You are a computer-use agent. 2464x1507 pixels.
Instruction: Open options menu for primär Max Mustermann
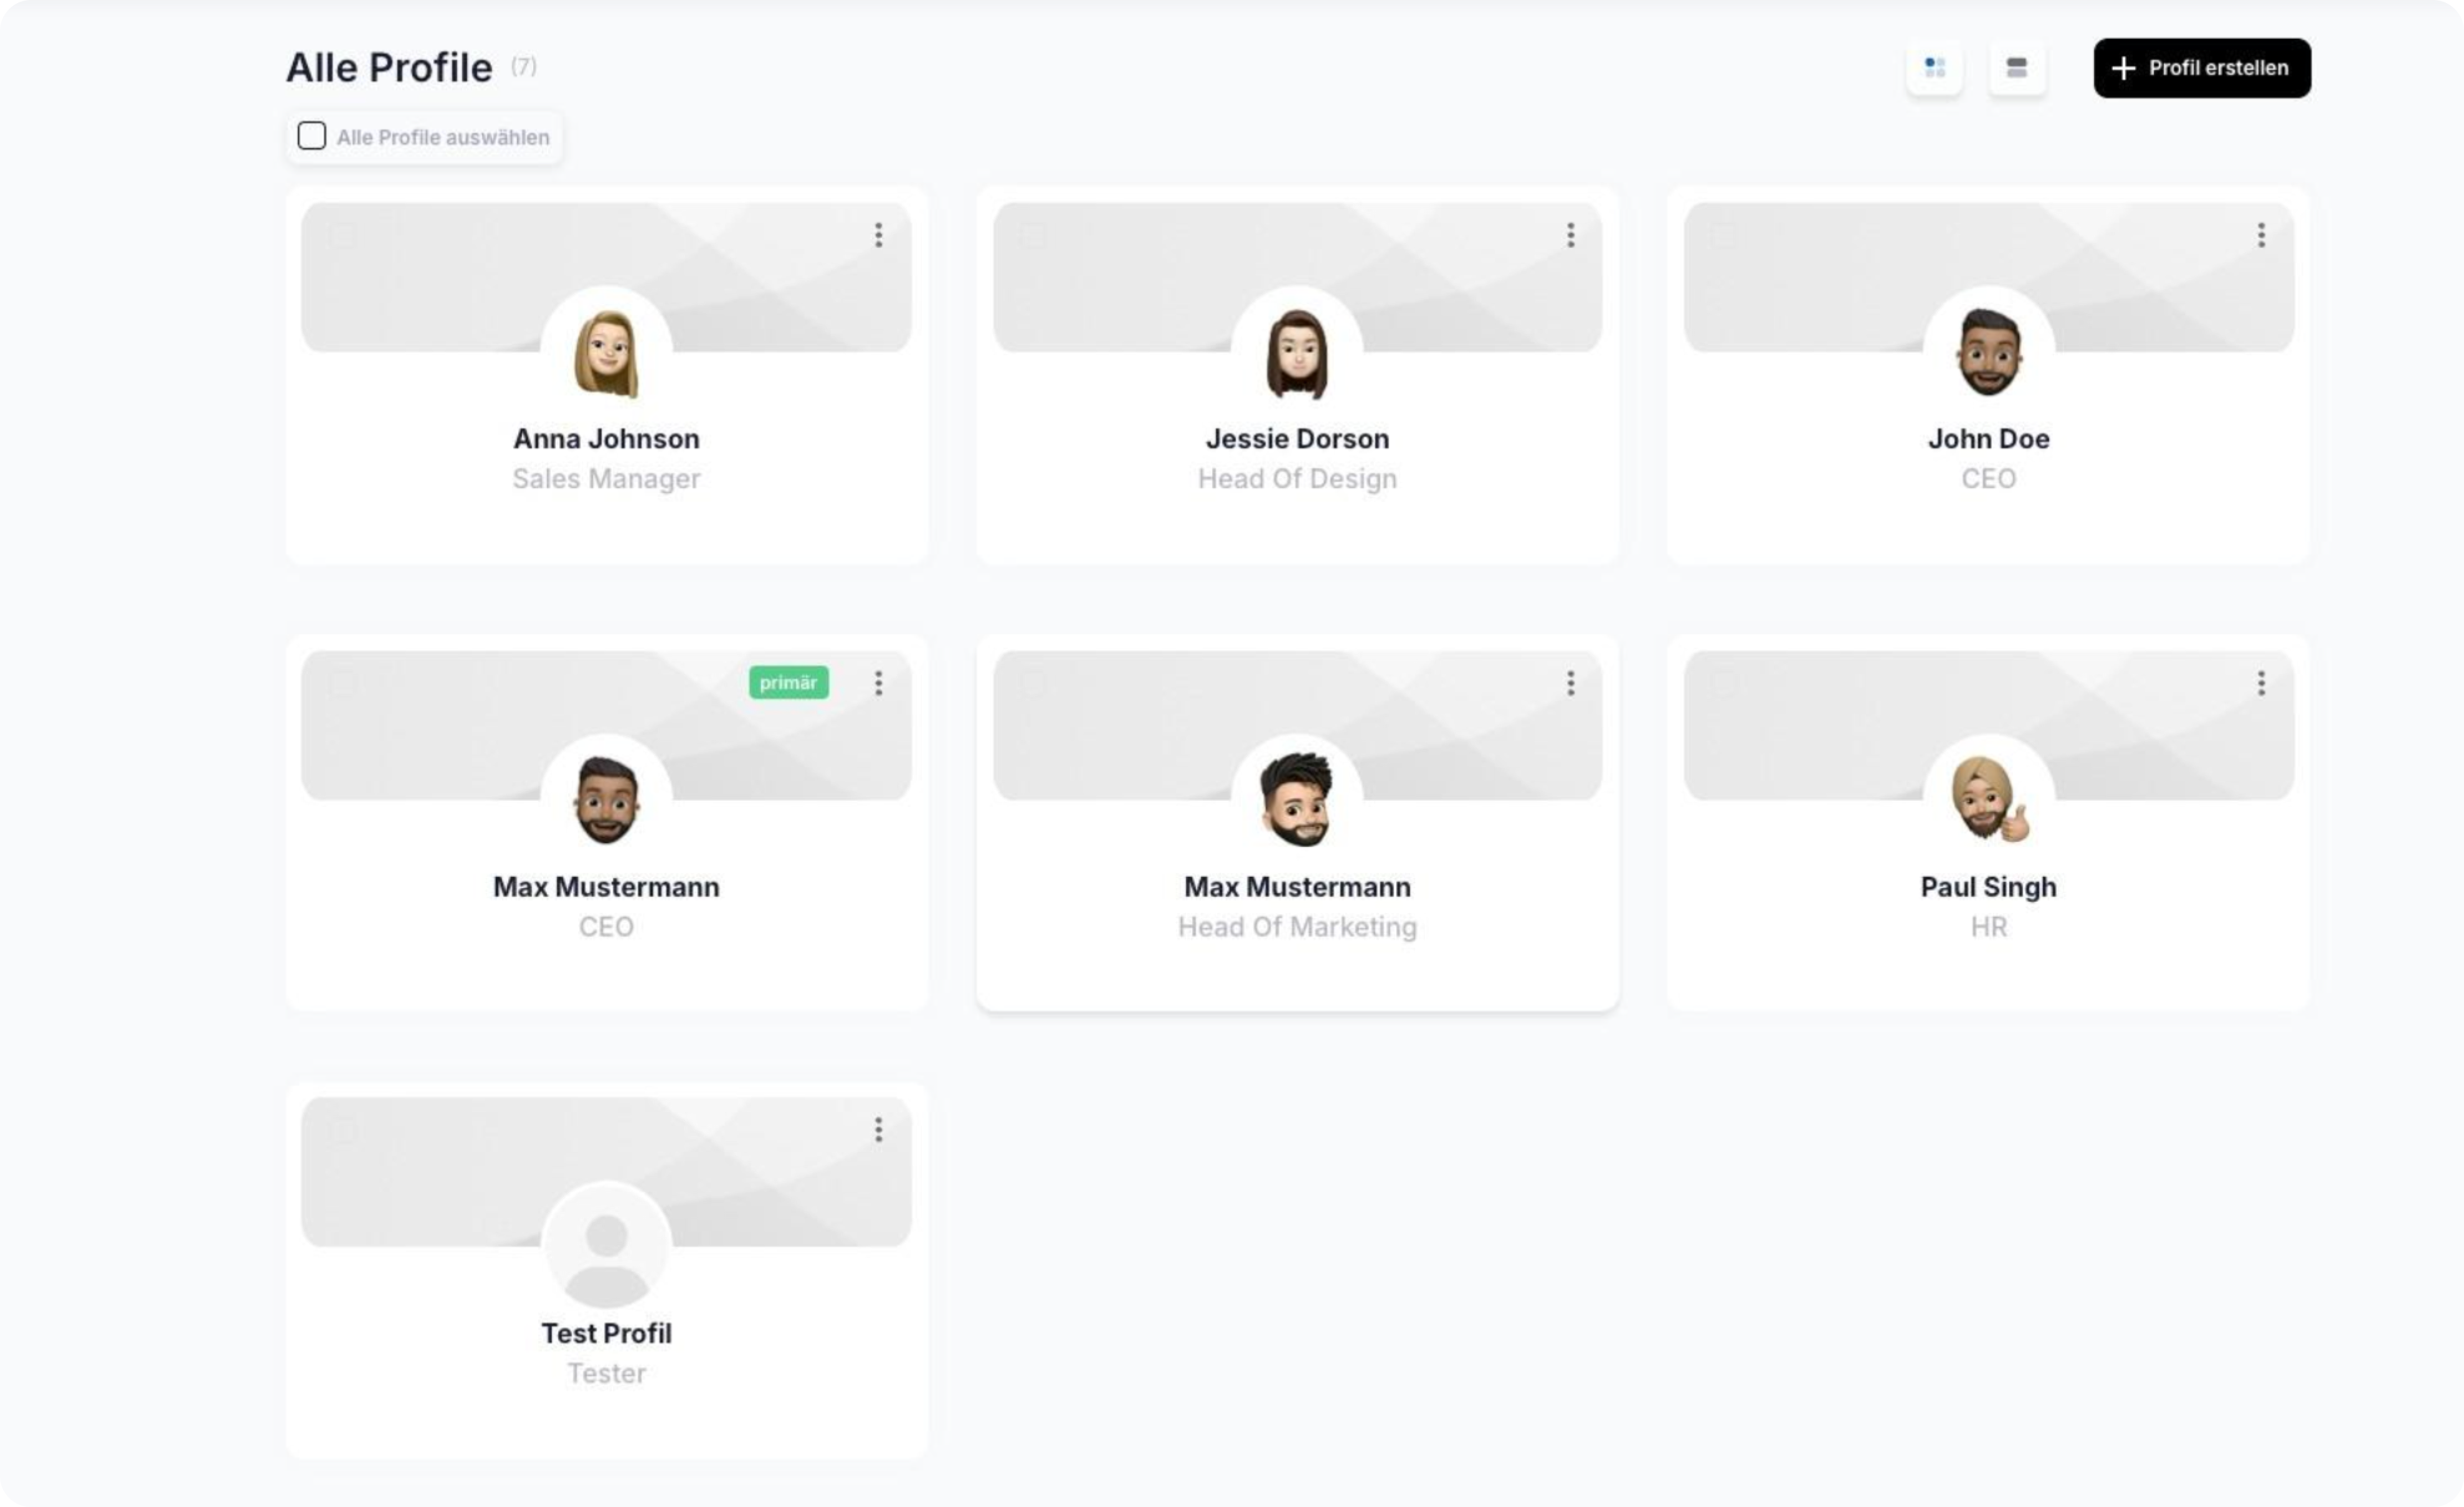tap(878, 683)
